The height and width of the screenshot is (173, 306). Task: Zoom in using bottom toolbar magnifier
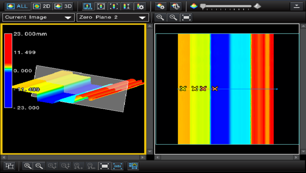28,166
